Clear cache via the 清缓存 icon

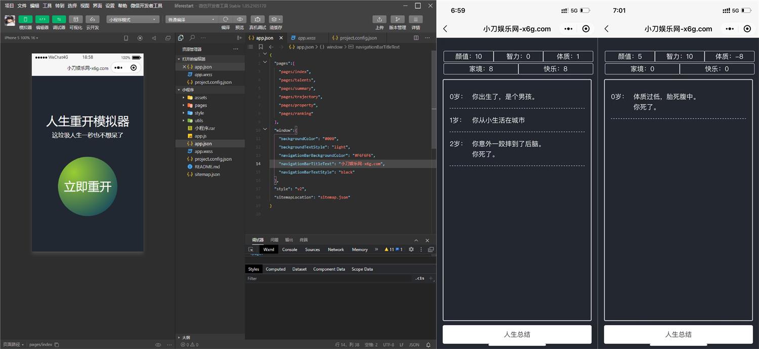tap(273, 19)
